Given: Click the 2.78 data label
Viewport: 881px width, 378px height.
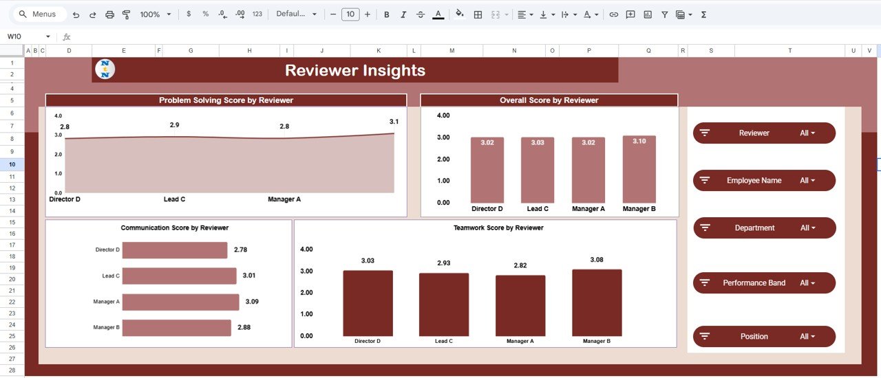Looking at the screenshot, I should (241, 250).
